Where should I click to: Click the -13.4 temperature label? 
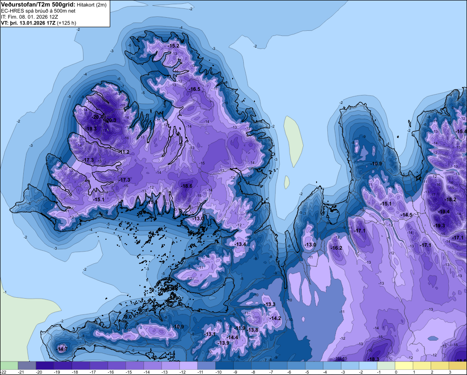(241, 244)
